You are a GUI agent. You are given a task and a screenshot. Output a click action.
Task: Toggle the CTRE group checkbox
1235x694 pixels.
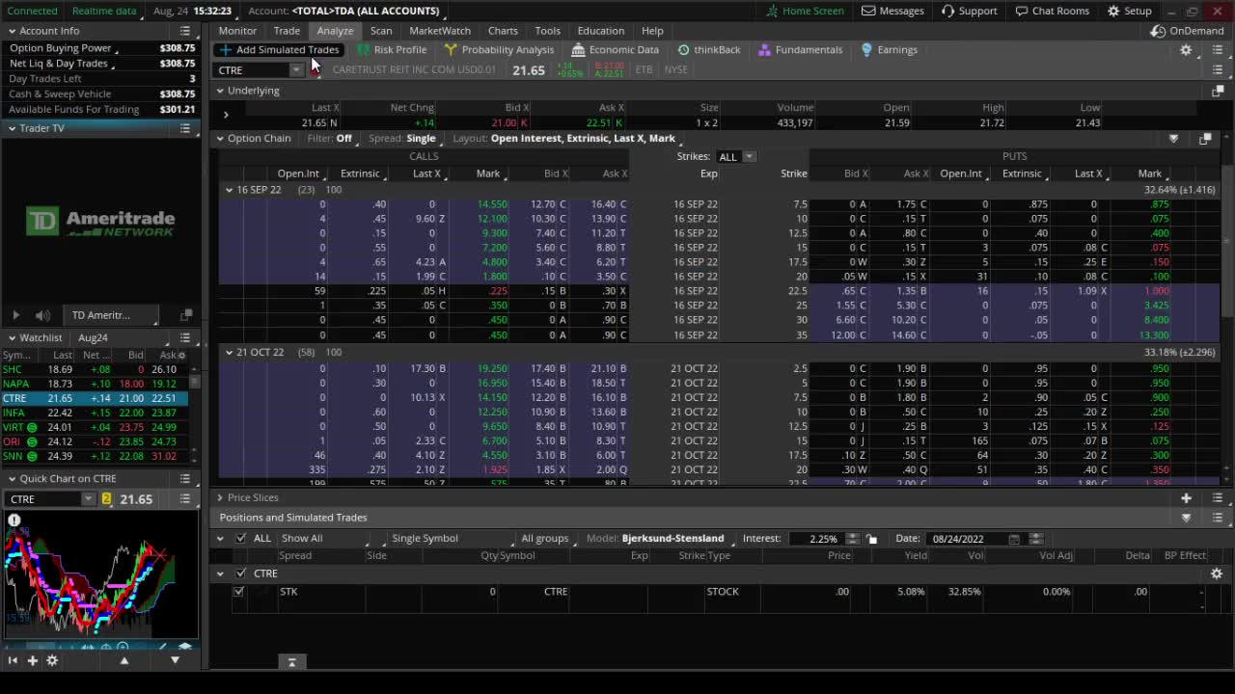[240, 574]
